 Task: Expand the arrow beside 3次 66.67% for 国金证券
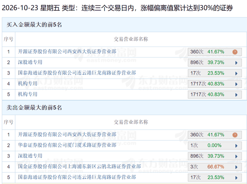(236, 167)
